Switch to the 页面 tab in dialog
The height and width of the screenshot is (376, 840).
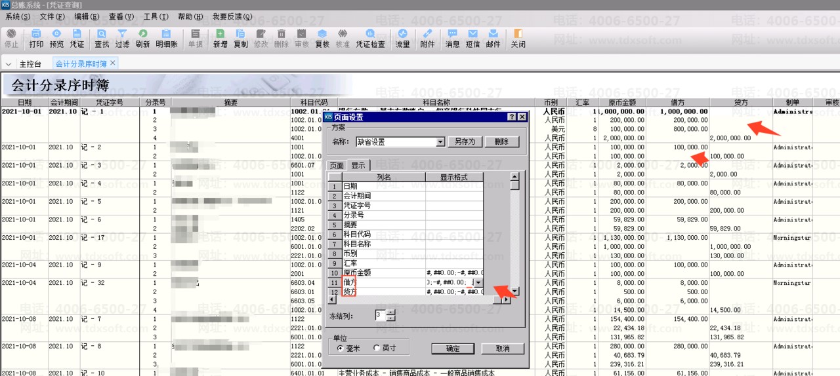(x=336, y=166)
